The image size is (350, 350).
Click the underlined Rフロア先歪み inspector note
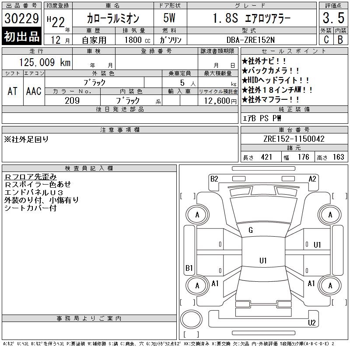pos(31,177)
